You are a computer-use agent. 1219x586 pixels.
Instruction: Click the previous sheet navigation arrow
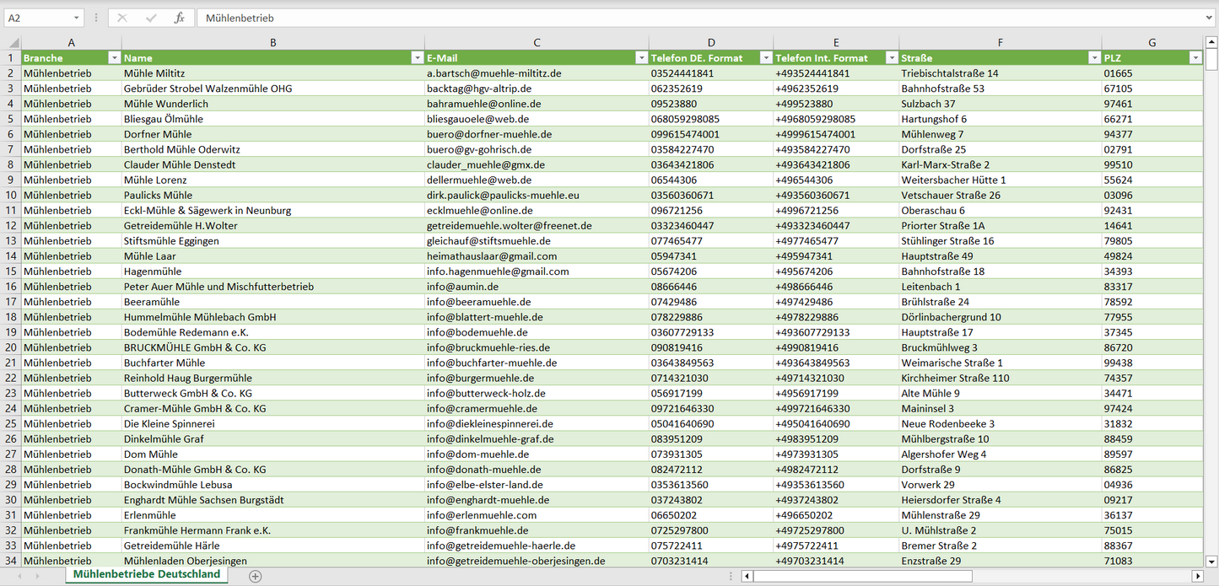point(19,576)
